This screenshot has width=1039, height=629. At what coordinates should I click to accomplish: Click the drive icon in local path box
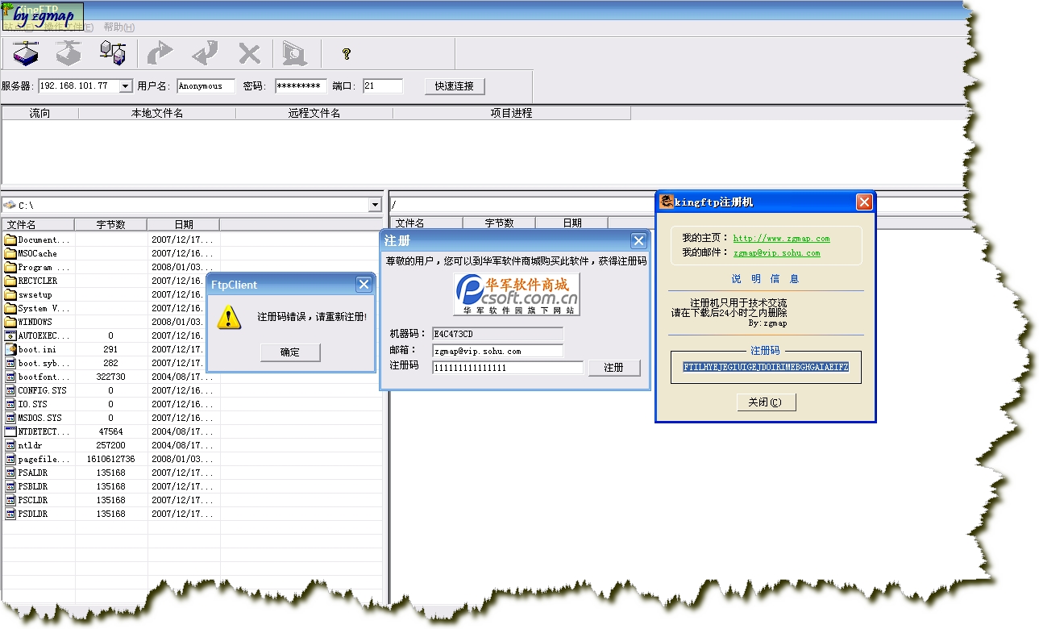coord(9,205)
